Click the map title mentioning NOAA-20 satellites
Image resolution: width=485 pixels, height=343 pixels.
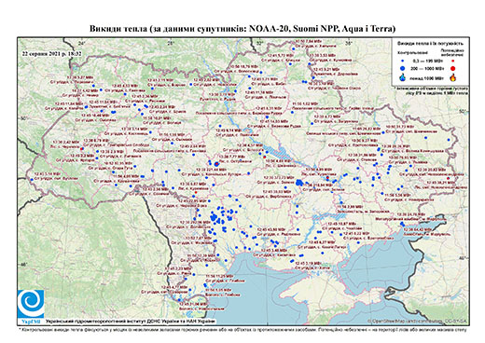click(242, 29)
